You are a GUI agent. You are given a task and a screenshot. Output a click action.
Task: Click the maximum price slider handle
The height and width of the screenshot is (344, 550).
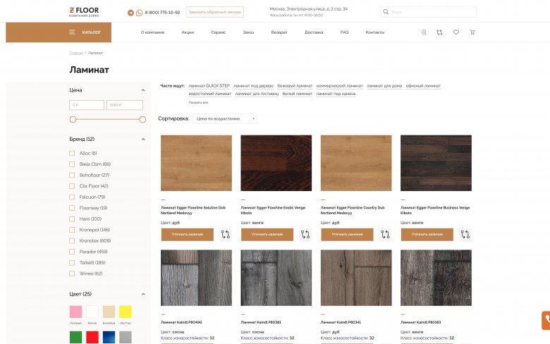tap(142, 120)
